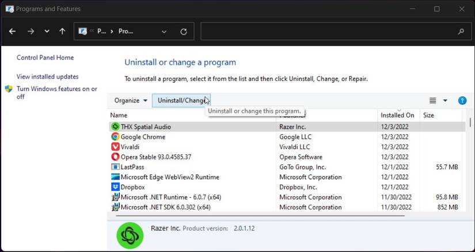Click the Google Chrome icon in list
Viewport: 475px width, 252px height.
115,136
